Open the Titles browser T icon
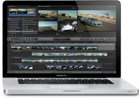 click(x=101, y=39)
